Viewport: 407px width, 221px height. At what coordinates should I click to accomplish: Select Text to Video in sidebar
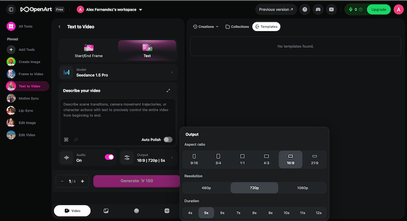click(27, 86)
